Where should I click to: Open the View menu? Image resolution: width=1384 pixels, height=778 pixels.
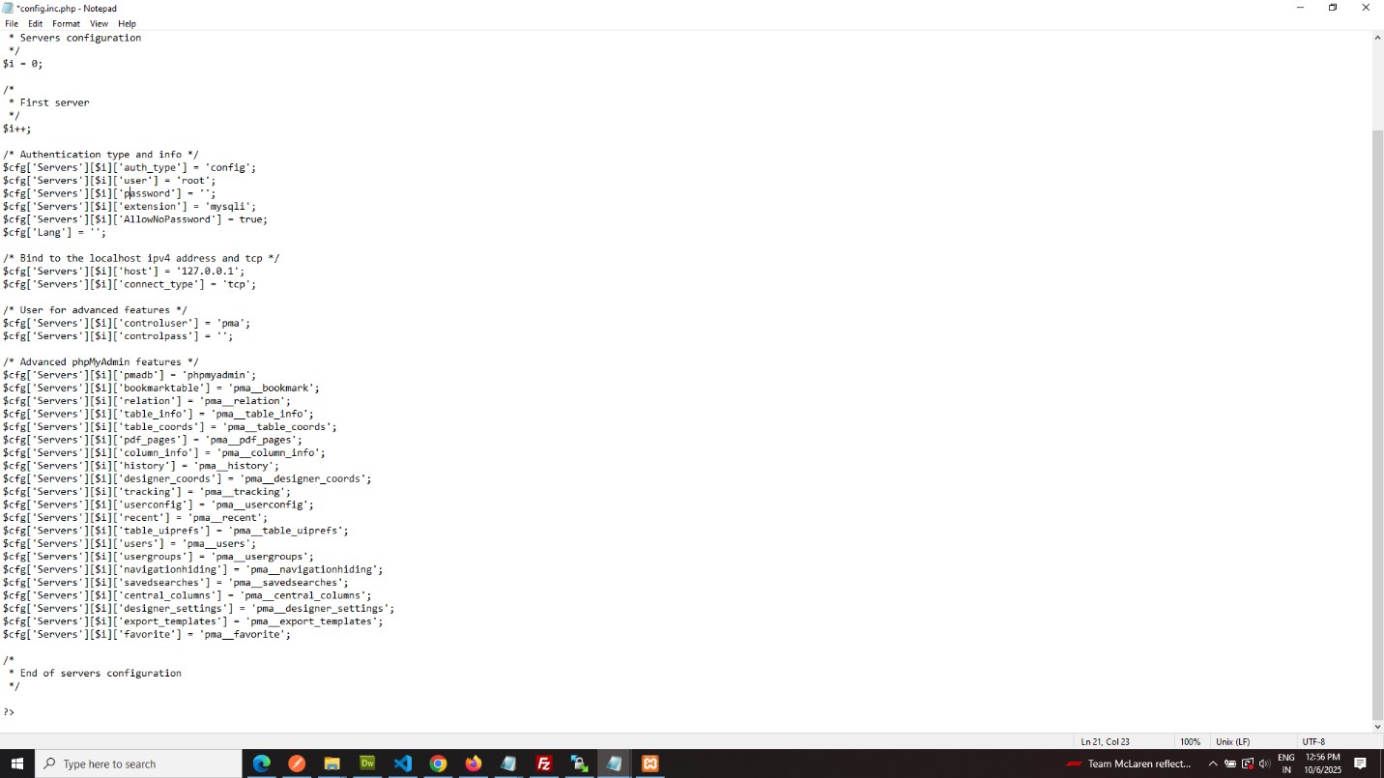tap(99, 23)
